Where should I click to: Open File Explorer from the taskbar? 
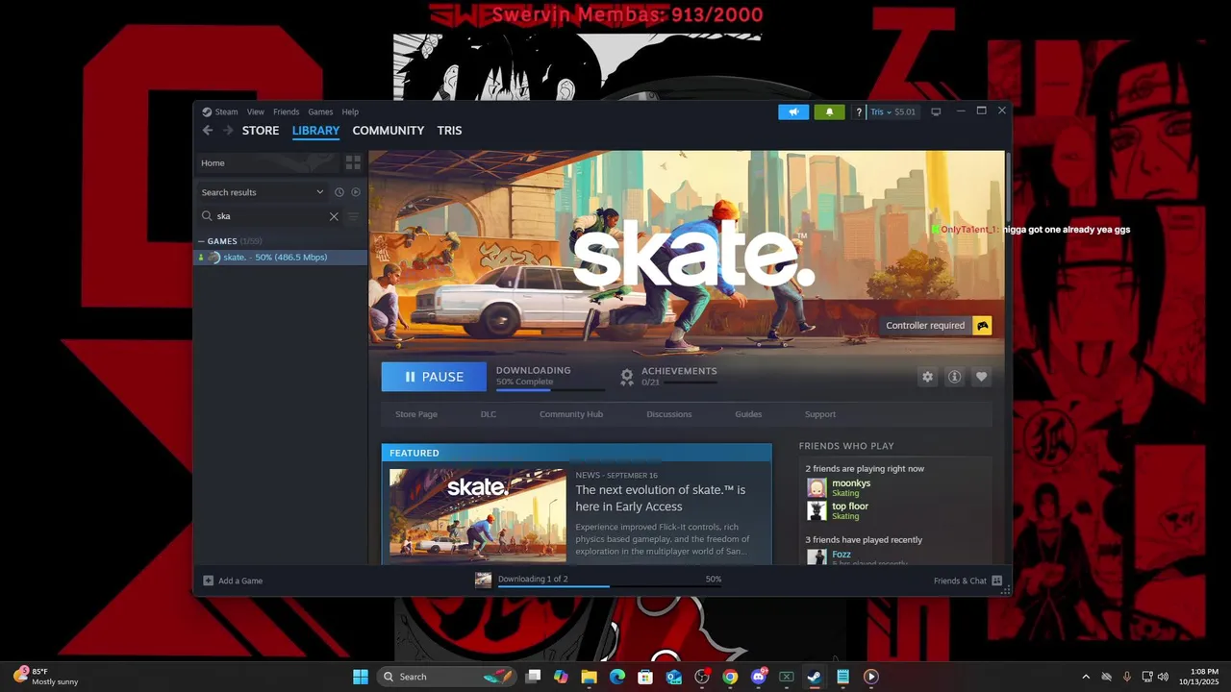590,677
